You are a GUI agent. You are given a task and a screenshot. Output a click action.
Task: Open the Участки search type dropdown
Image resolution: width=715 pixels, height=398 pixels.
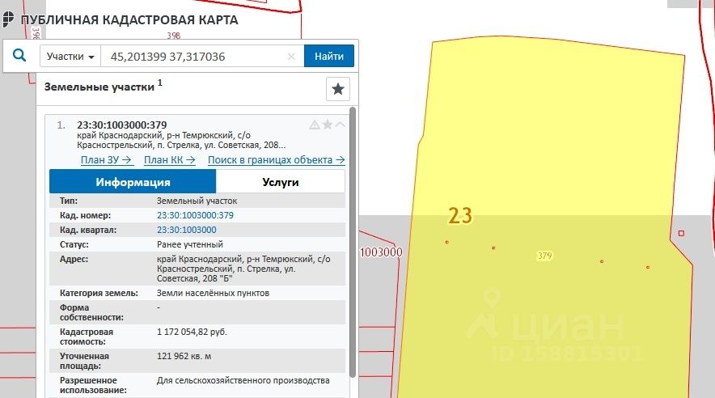pyautogui.click(x=70, y=57)
